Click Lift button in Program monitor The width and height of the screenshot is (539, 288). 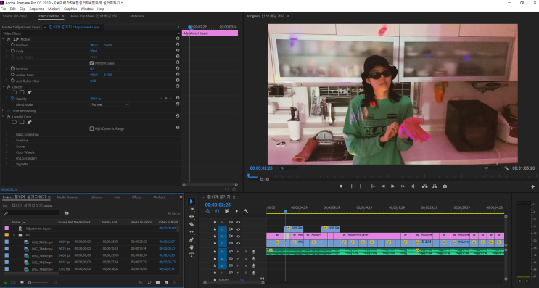pyautogui.click(x=425, y=186)
